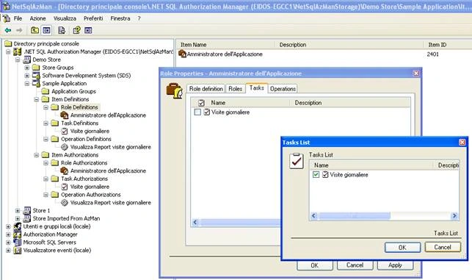Viewport: 472px width, 280px height.
Task: Close the Role Properties dialog
Action: 416,73
